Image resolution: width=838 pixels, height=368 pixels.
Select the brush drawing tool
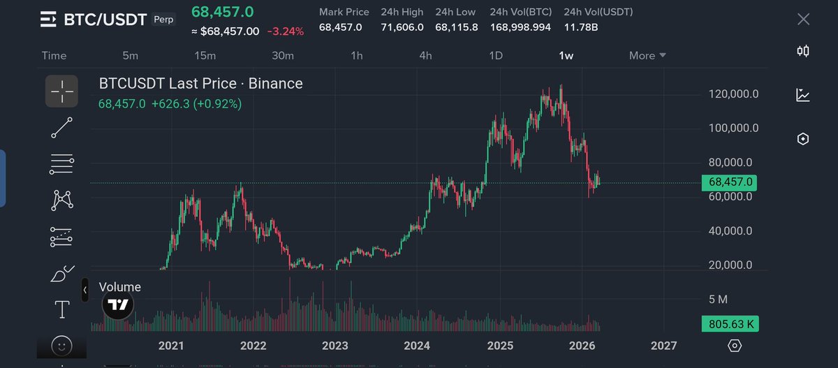tap(61, 274)
